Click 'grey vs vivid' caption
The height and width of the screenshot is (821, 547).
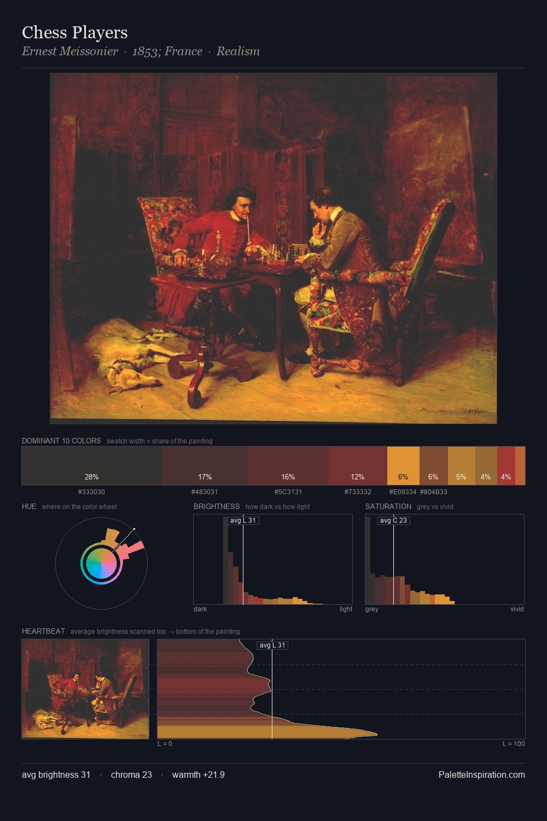[435, 506]
